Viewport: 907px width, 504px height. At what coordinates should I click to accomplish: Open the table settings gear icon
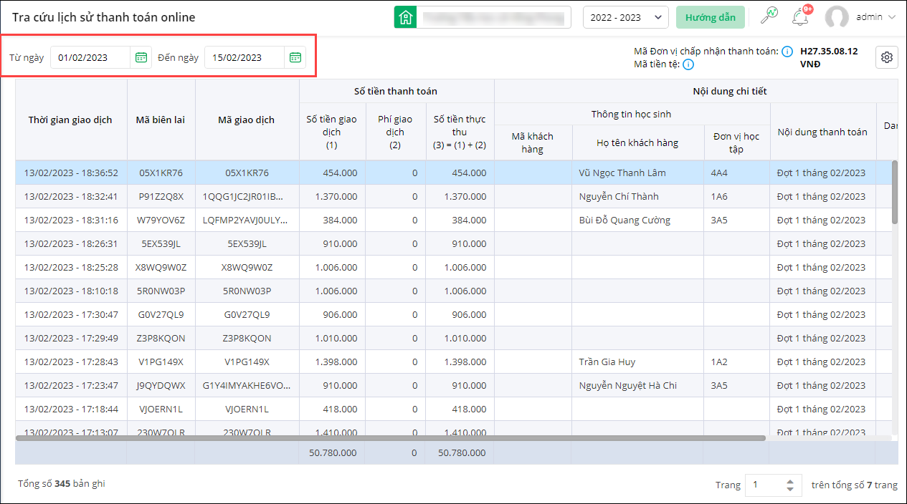887,58
